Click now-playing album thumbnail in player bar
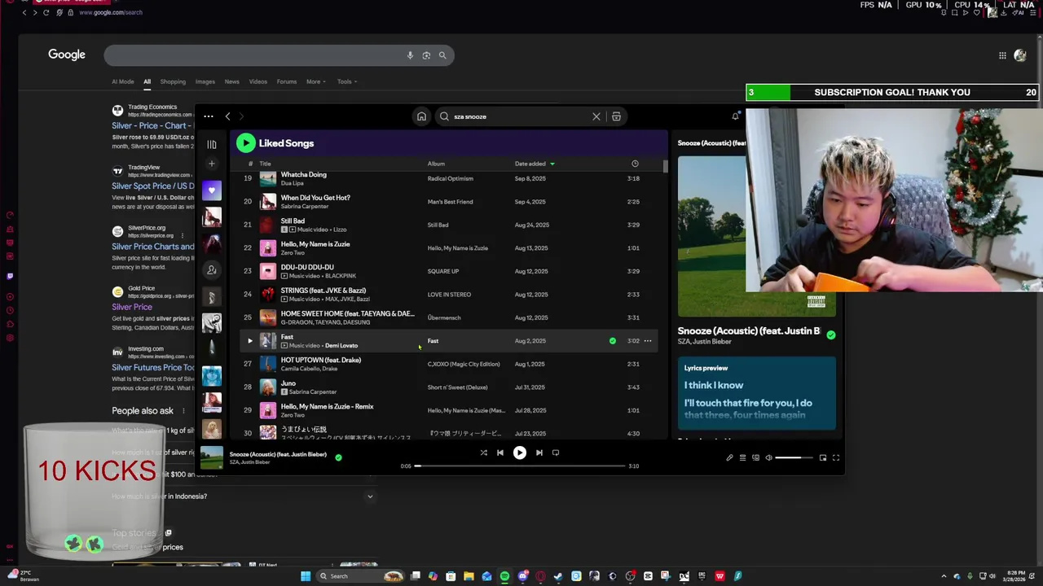This screenshot has width=1043, height=586. tap(212, 457)
